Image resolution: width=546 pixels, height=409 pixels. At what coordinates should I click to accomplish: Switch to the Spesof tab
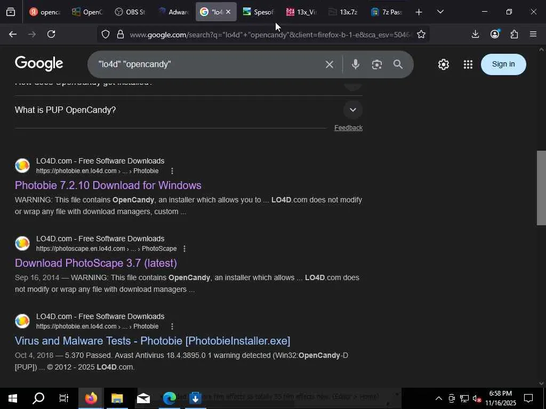click(x=259, y=12)
